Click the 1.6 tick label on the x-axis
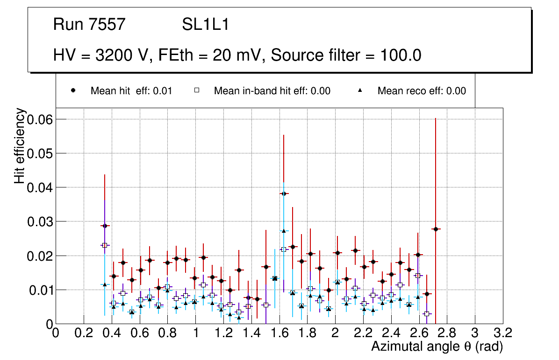The height and width of the screenshot is (360, 559). (279, 332)
